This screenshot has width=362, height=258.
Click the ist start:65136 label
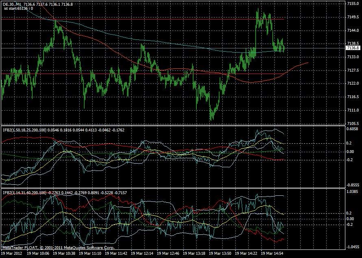click(x=18, y=8)
